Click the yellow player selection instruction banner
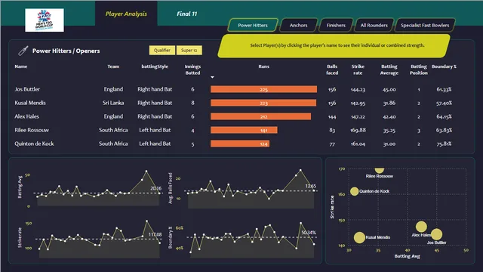The image size is (483, 272). (x=334, y=45)
